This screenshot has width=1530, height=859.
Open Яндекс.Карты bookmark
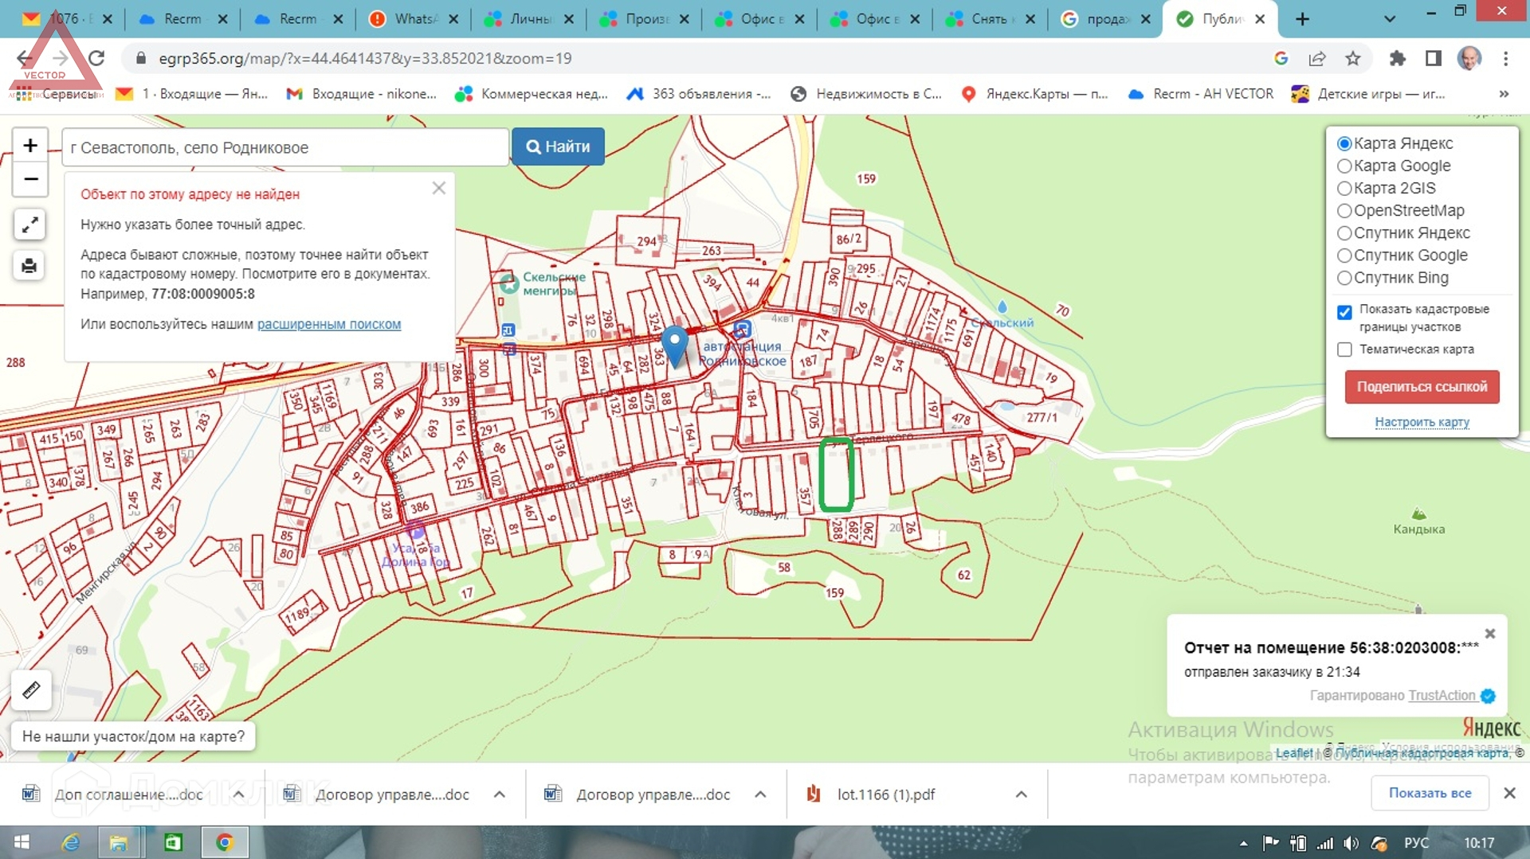point(1035,94)
